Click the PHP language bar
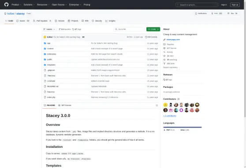Image resolution: width=246 pixels, height=168 pixels. [x=182, y=127]
